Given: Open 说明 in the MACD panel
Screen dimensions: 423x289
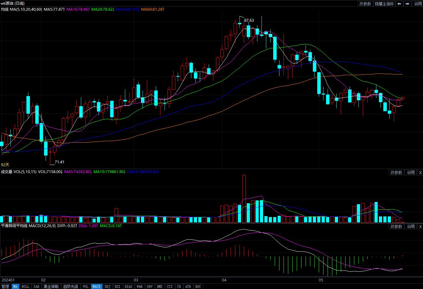Looking at the screenshot, I should 411,226.
